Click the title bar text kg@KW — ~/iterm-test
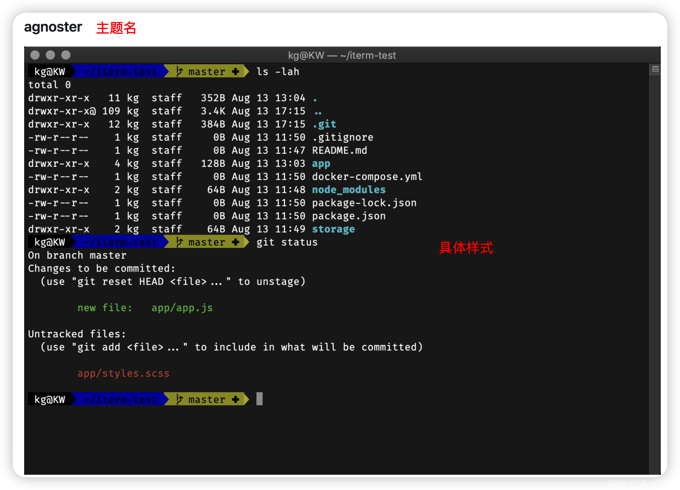The image size is (680, 490). click(342, 55)
